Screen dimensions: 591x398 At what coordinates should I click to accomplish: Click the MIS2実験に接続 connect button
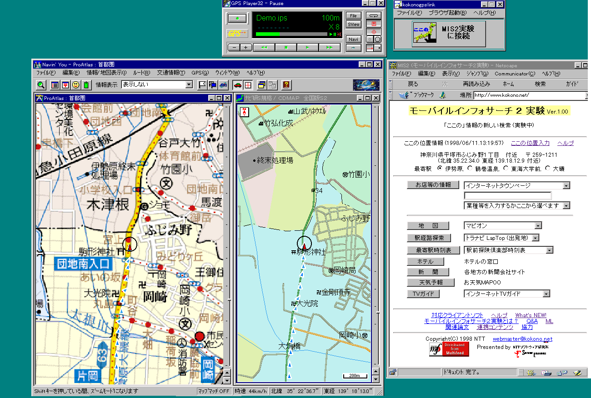coord(449,34)
